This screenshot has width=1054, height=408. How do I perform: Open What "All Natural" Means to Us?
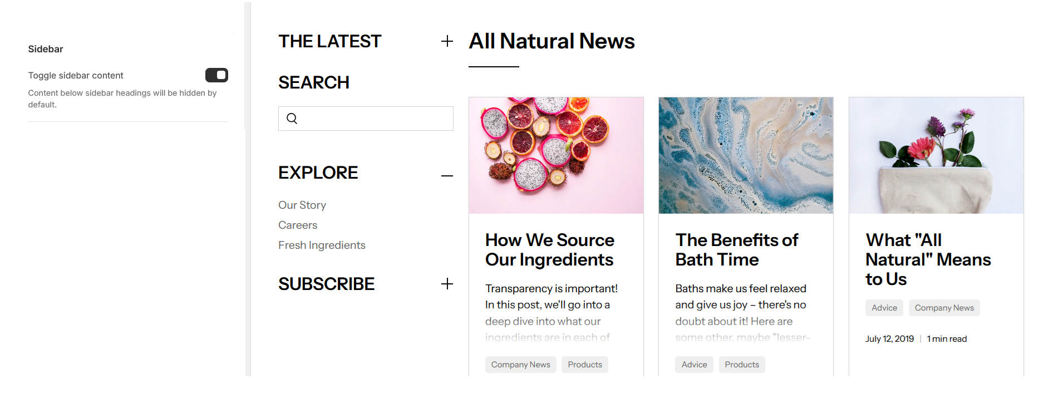(928, 259)
